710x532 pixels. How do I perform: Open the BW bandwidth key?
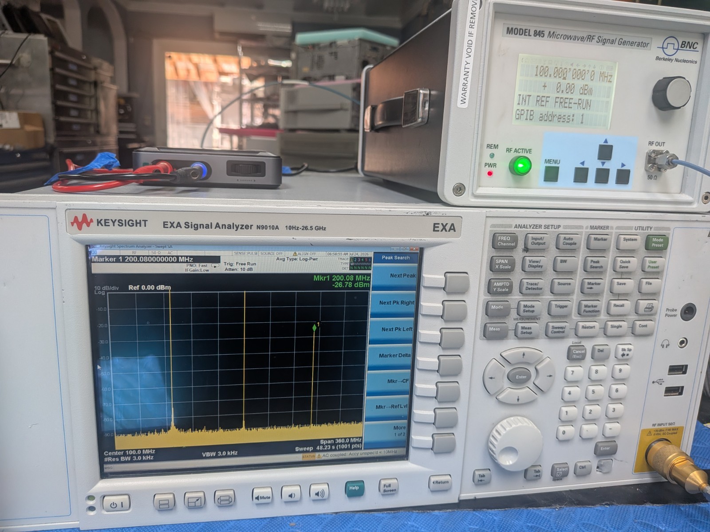tap(565, 264)
